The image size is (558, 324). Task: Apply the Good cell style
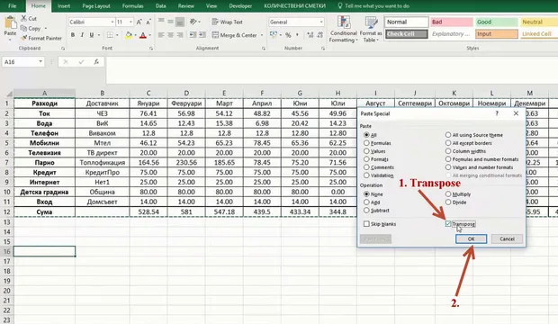pos(497,22)
